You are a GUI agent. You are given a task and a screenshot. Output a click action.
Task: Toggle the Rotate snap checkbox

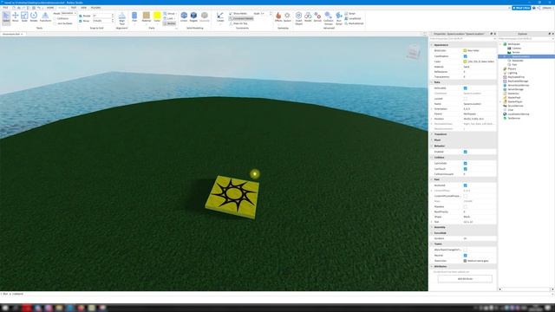tap(81, 16)
